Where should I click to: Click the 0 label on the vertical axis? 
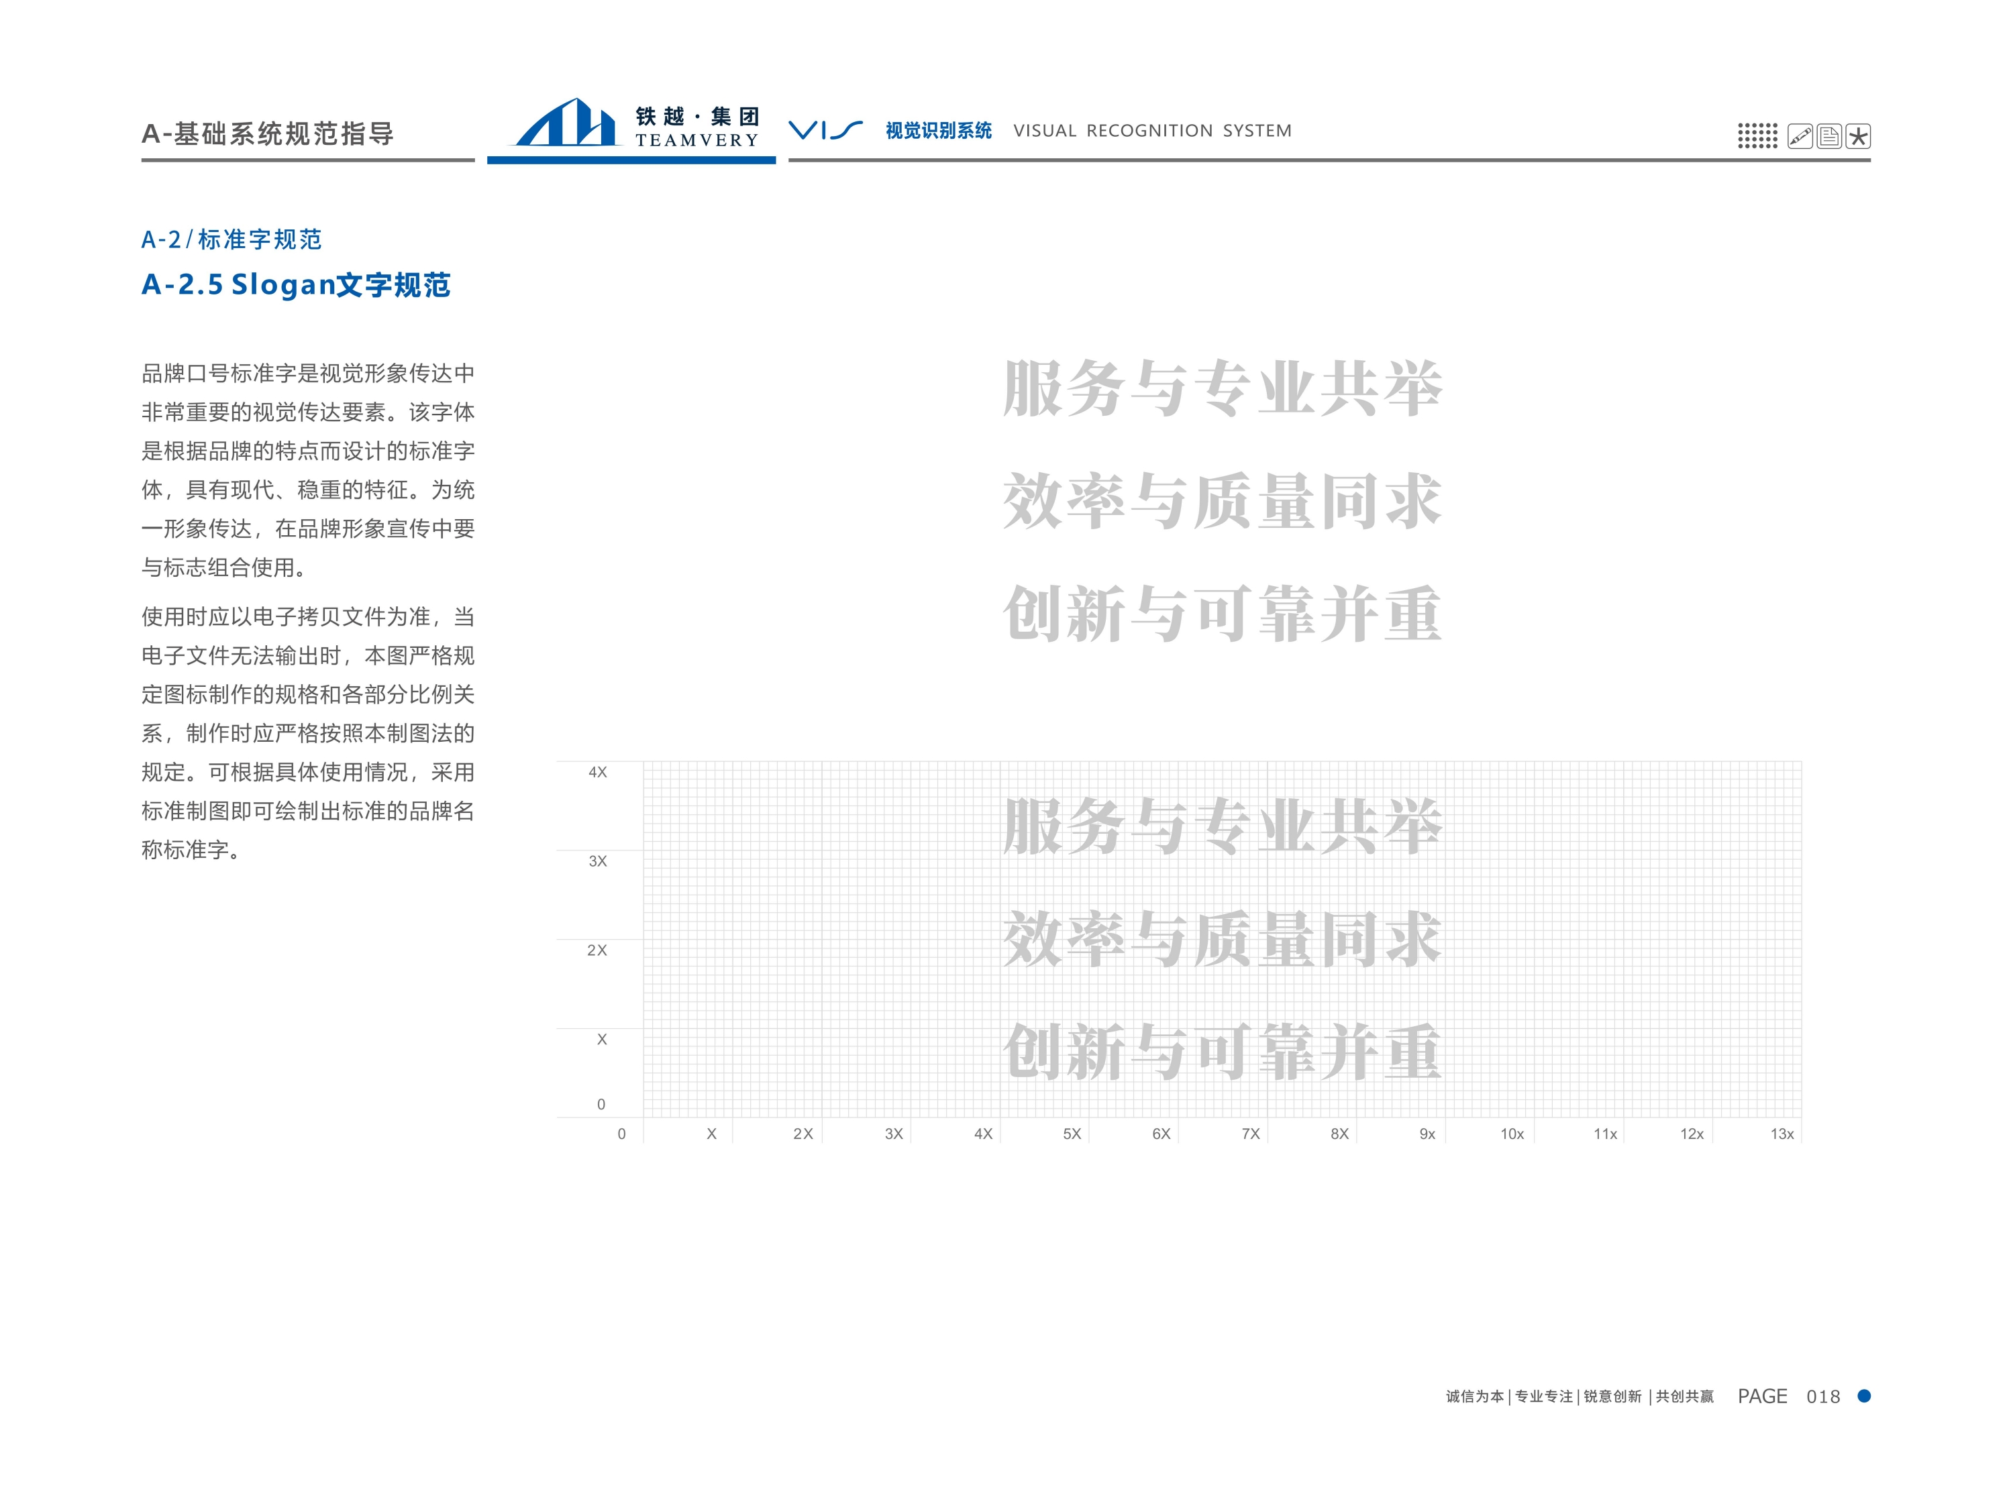click(x=601, y=1105)
